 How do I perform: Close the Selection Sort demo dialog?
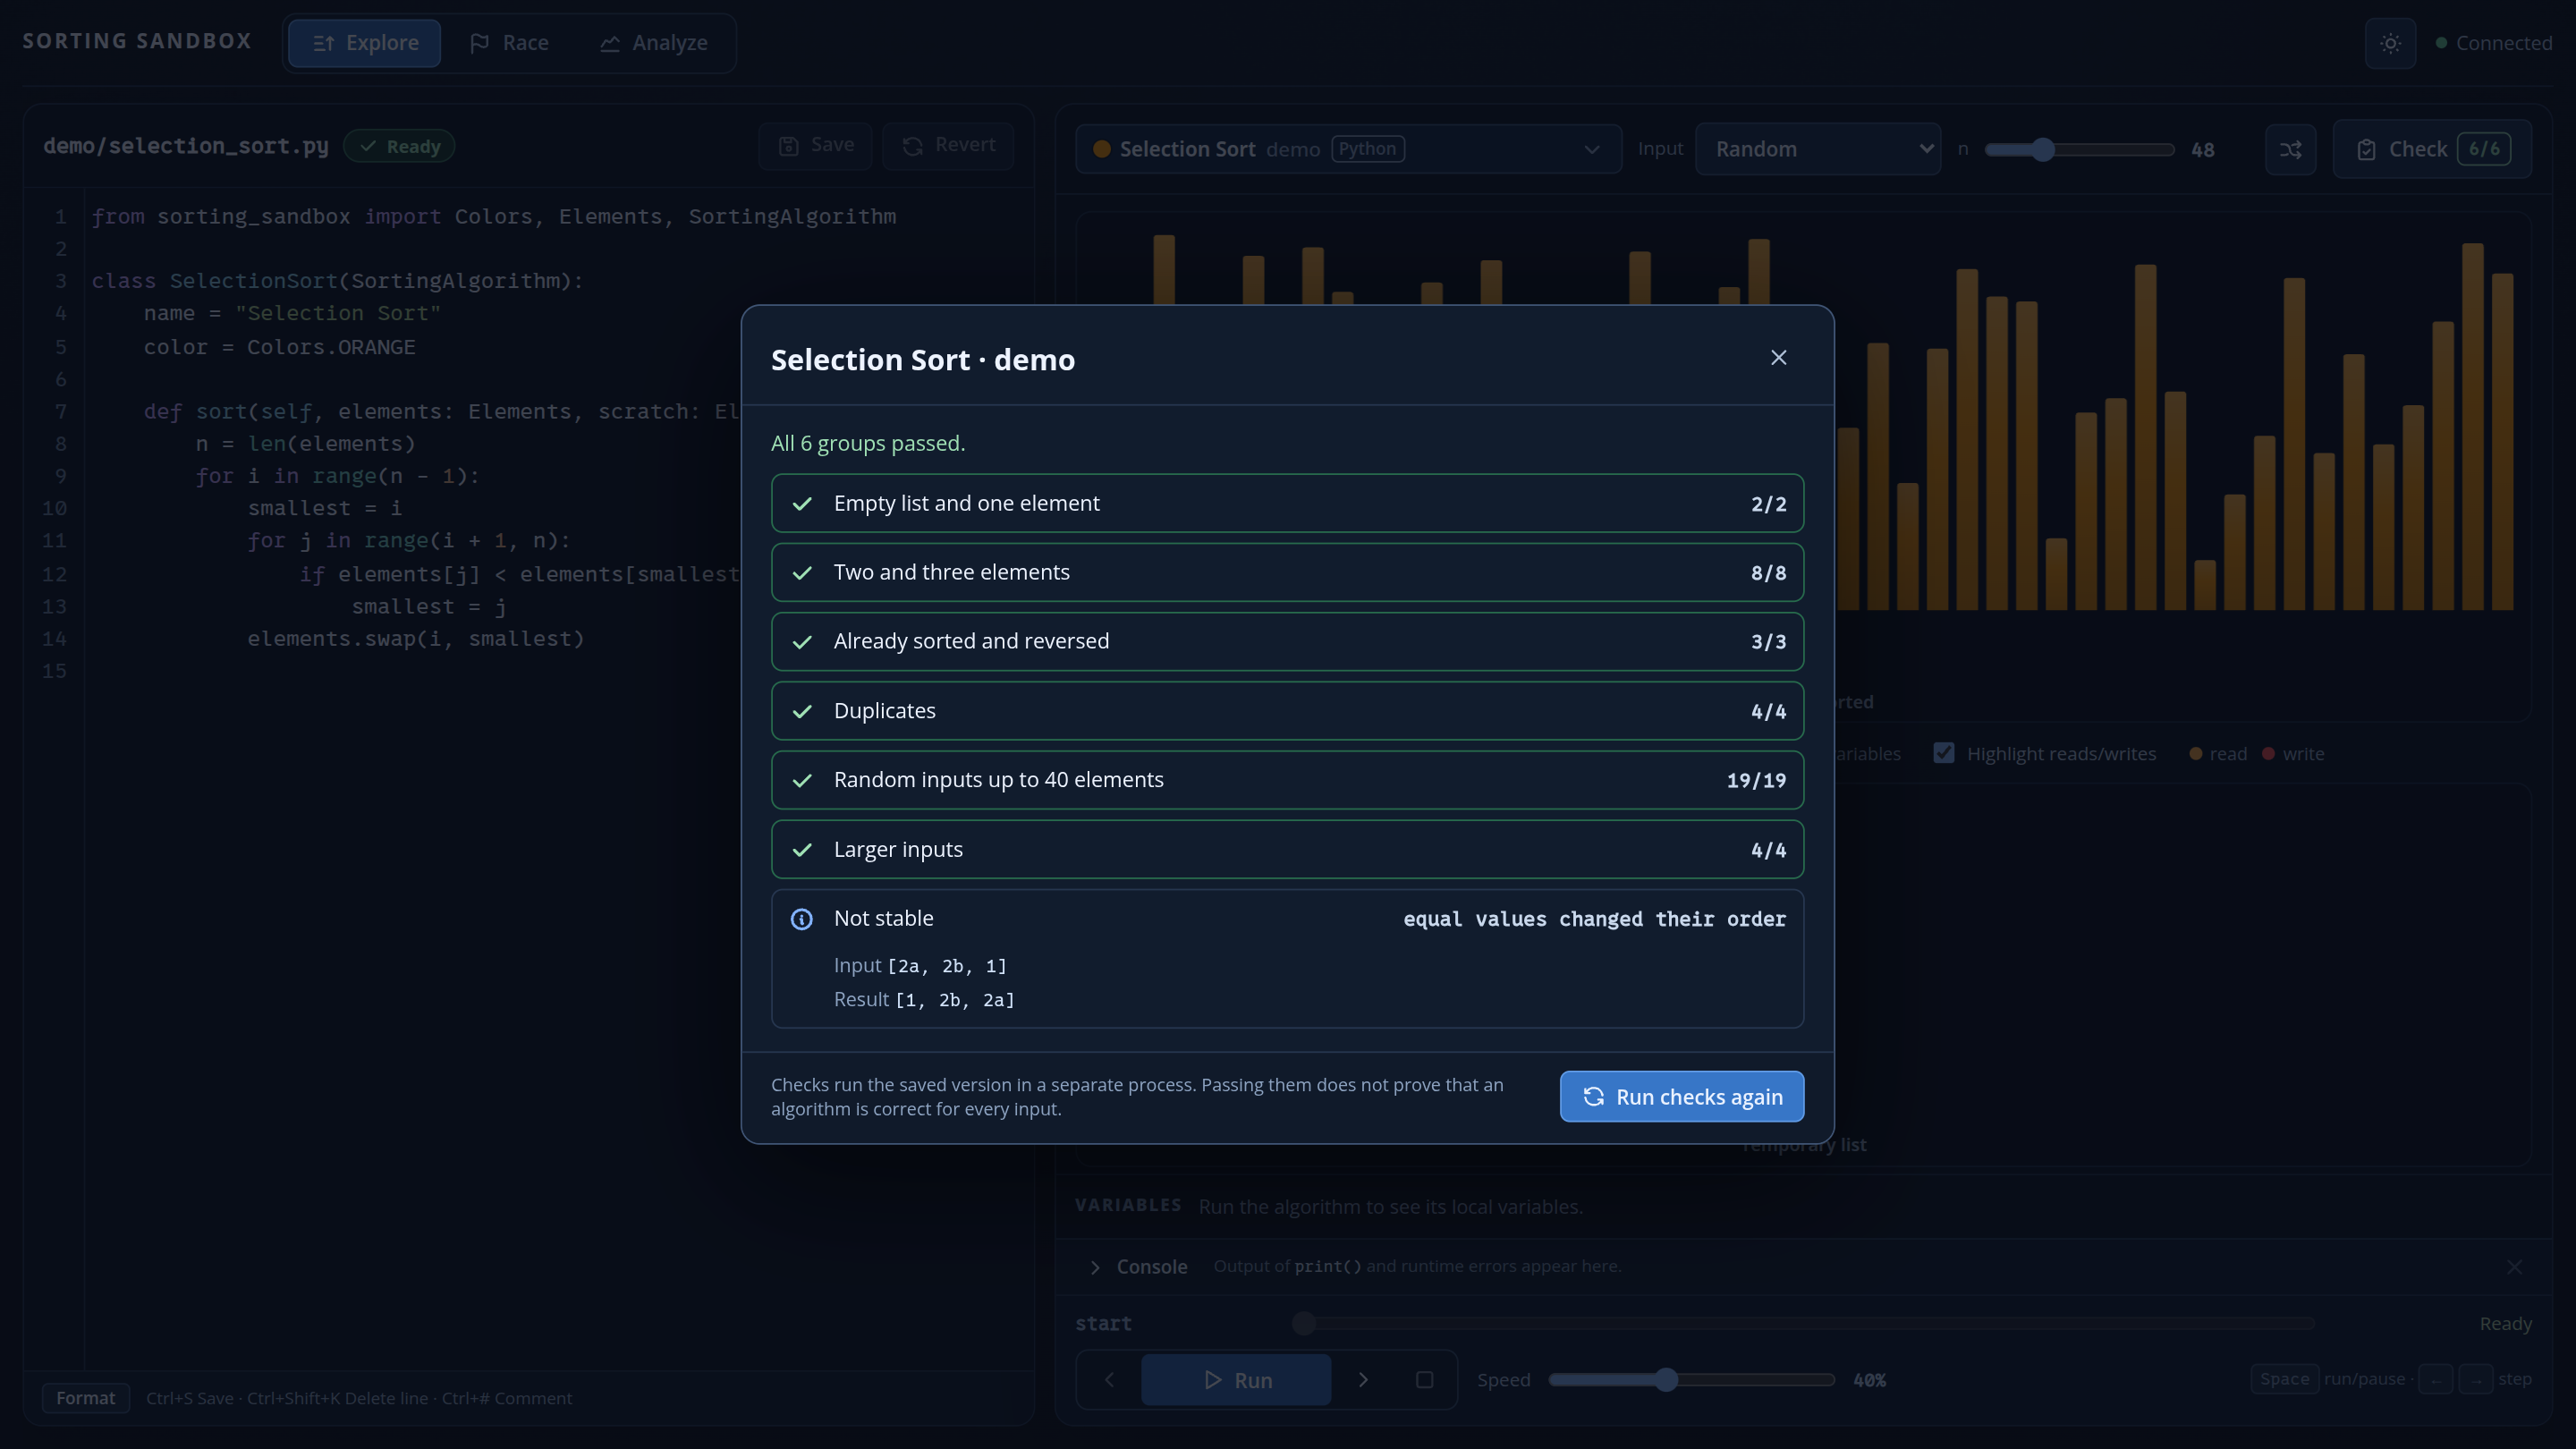pos(1778,358)
